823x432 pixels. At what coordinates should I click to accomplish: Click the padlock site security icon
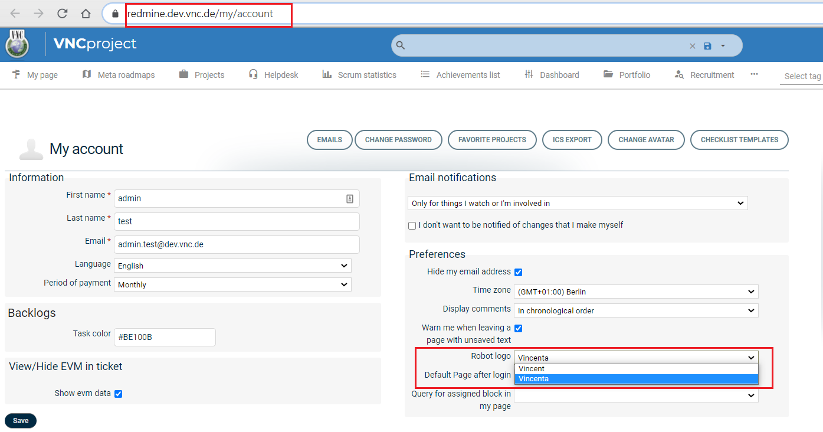point(116,14)
